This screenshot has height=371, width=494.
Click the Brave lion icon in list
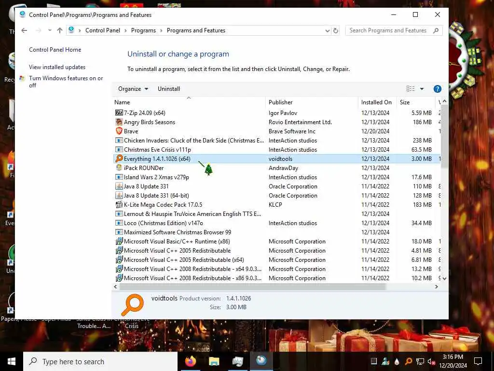119,131
